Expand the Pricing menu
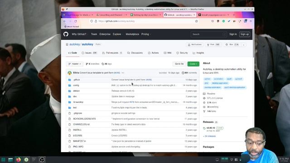Screen dimensions: 290x163 (x=146, y=34)
